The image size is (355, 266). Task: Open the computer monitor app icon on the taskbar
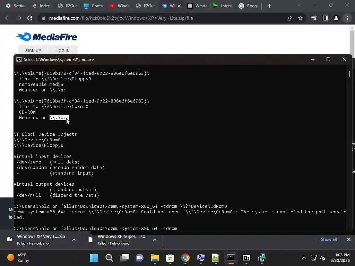201,258
